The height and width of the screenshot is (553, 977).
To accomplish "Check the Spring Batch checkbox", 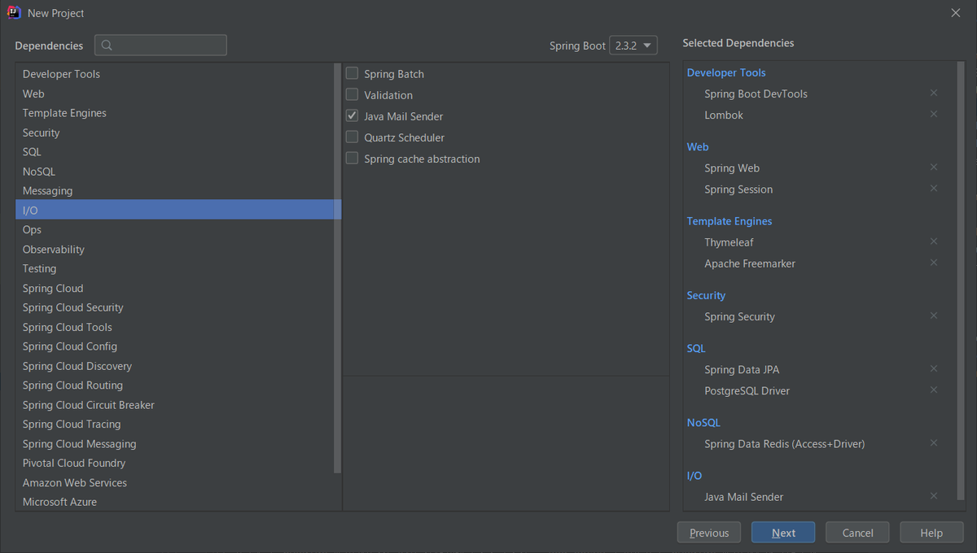I will tap(352, 73).
